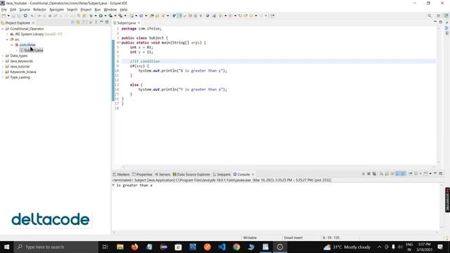Collapse the src folder node
The height and width of the screenshot is (253, 450).
8,39
